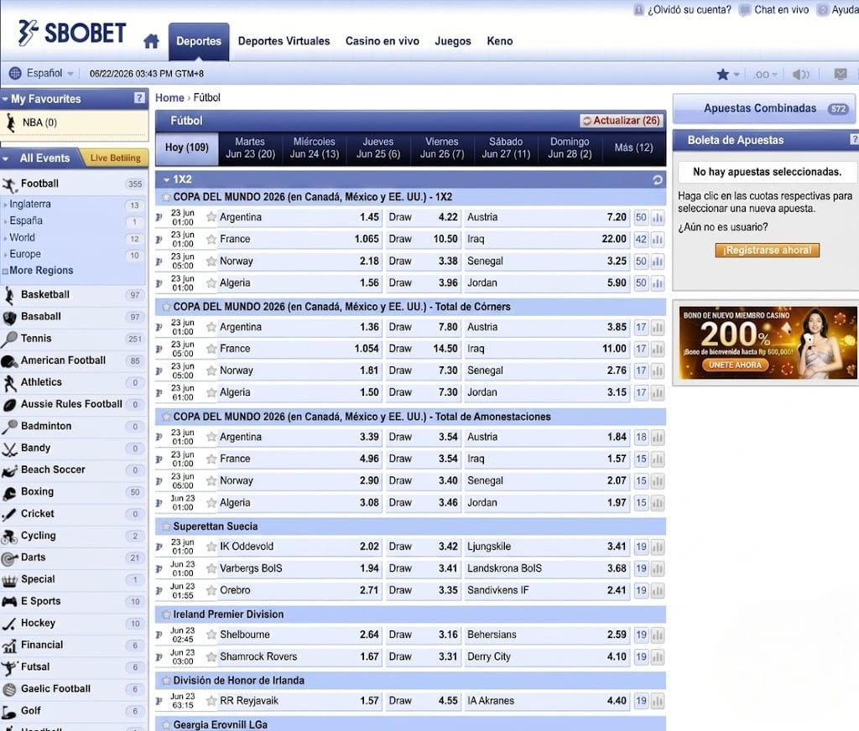Open the American Football icon
Viewport: 859px width, 731px height.
point(9,360)
